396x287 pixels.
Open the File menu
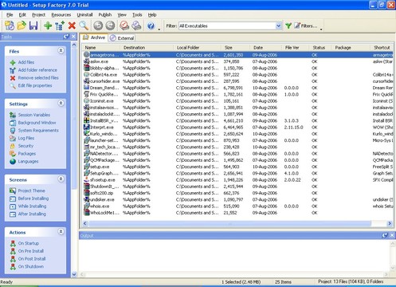click(10, 15)
